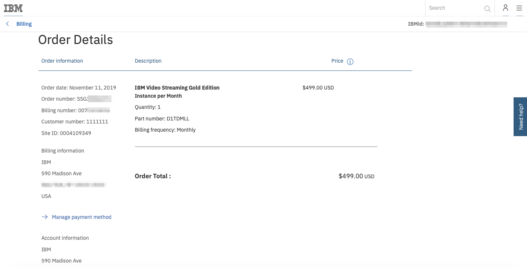The width and height of the screenshot is (527, 267).
Task: Open the hamburger menu icon
Action: click(519, 8)
